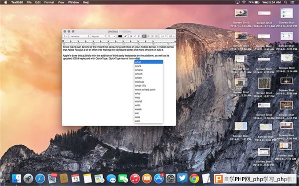The height and width of the screenshot is (186, 299).
Task: Open Safari from the dock
Action: [40, 179]
